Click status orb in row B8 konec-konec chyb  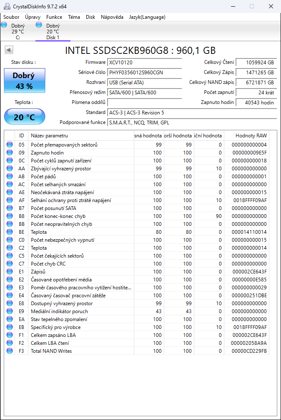pyautogui.click(x=10, y=216)
